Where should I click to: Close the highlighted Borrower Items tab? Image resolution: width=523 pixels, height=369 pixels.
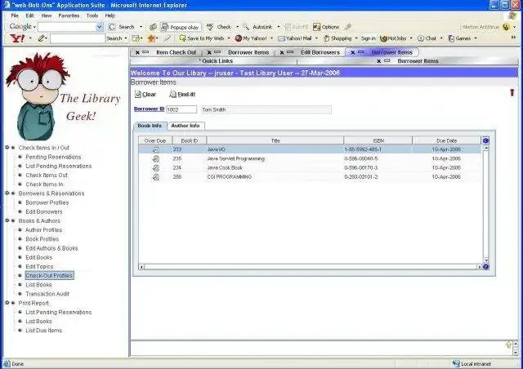[353, 52]
